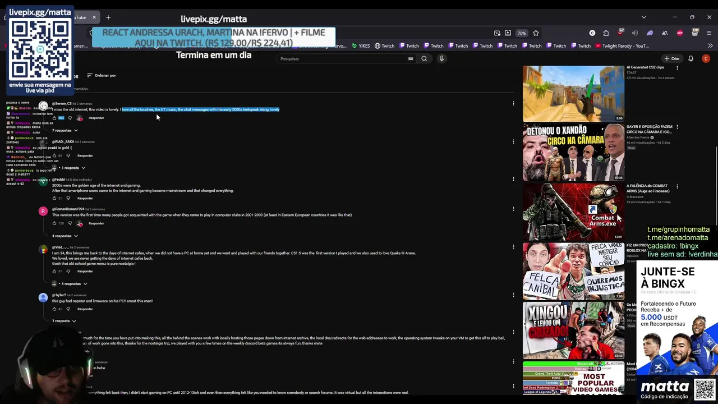This screenshot has height=404, width=718.
Task: Expand 1 resposta under @1q3er5 comment
Action: [x=64, y=321]
